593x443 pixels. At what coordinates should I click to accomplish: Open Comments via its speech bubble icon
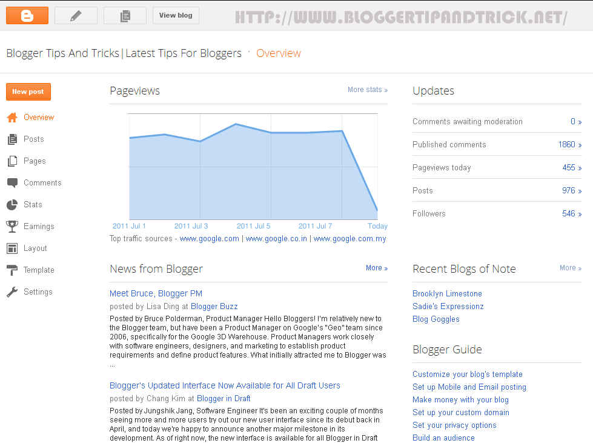point(12,182)
